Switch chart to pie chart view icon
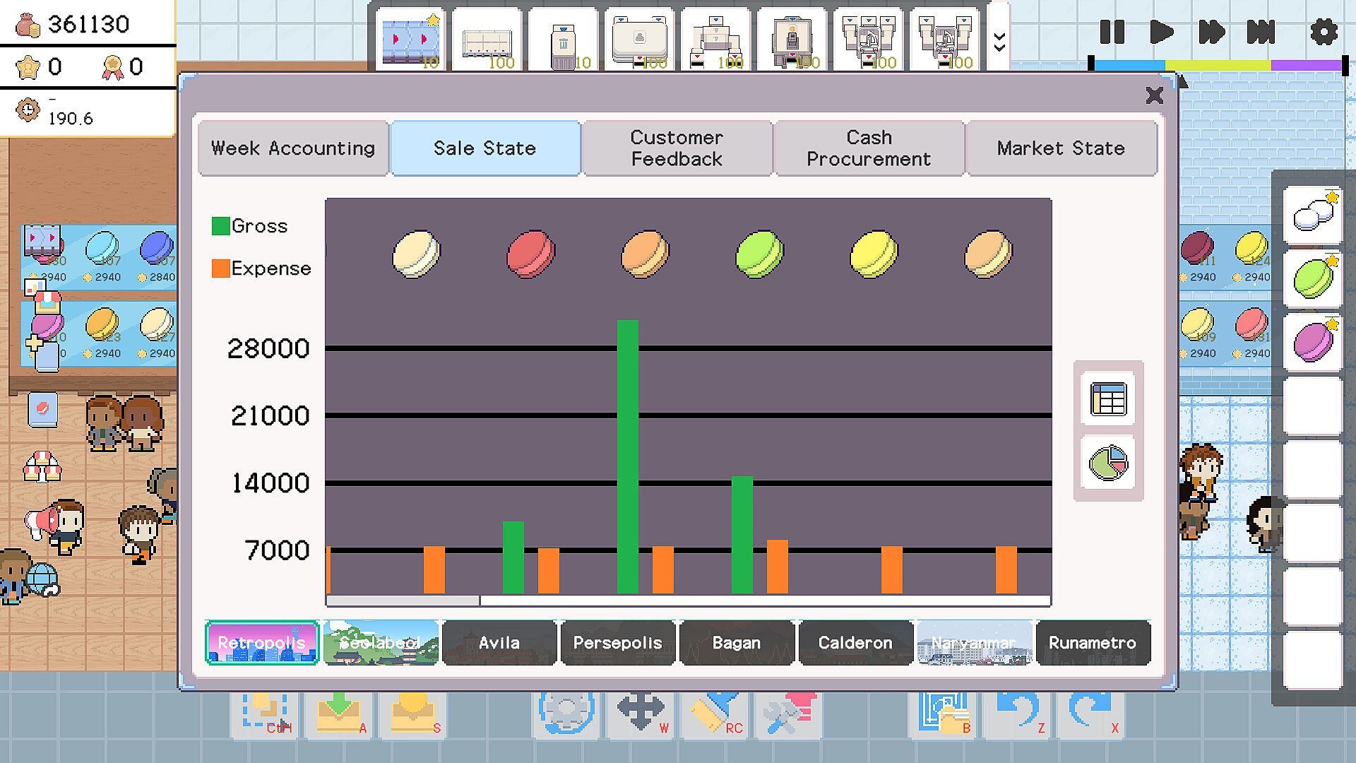This screenshot has width=1356, height=763. tap(1108, 463)
